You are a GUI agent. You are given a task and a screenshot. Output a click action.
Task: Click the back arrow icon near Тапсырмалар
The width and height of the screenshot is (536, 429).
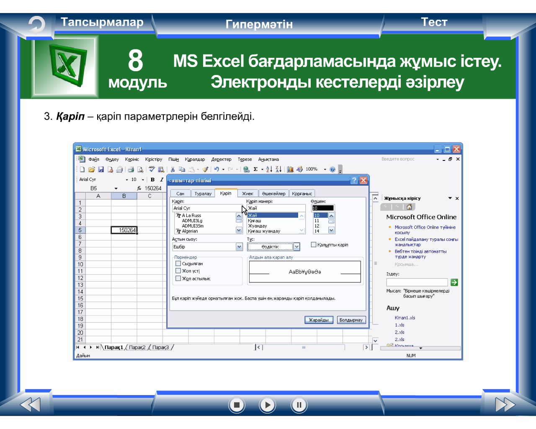[37, 25]
